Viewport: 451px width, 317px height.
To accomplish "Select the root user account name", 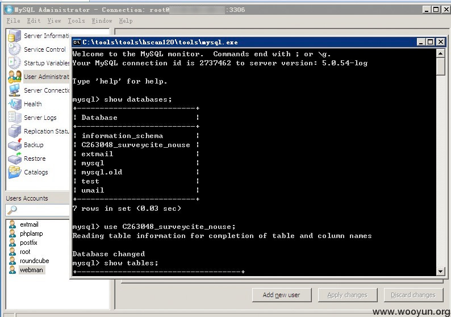I will coord(25,252).
